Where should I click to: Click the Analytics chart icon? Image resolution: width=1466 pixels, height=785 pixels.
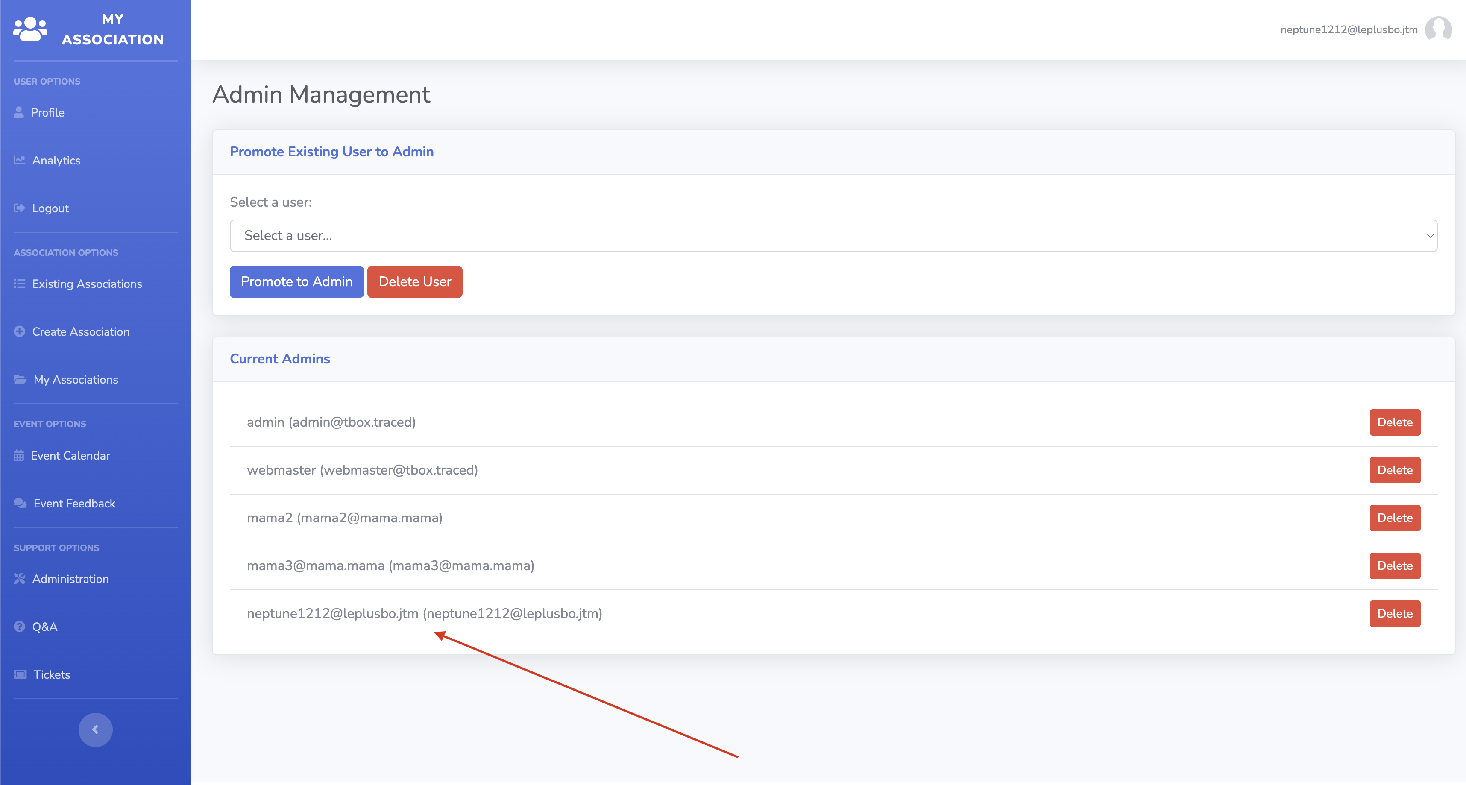click(x=19, y=160)
